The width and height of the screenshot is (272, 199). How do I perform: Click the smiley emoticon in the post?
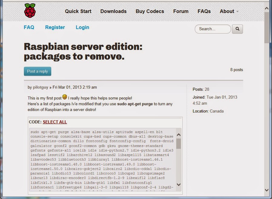(x=65, y=97)
